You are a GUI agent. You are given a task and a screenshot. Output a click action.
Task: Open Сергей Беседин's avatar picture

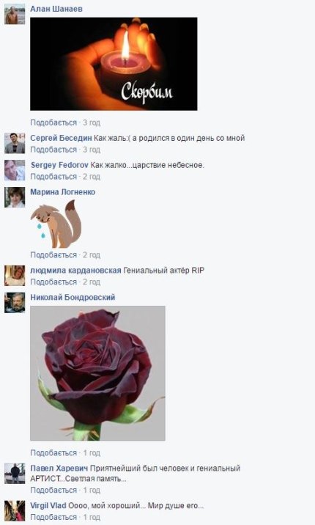pos(15,143)
